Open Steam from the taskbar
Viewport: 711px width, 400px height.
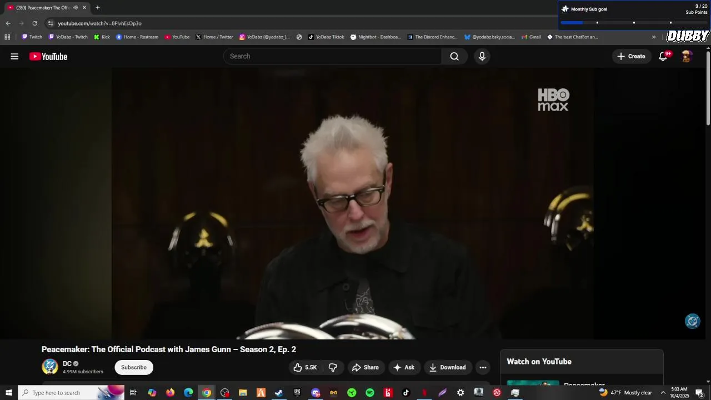[279, 393]
